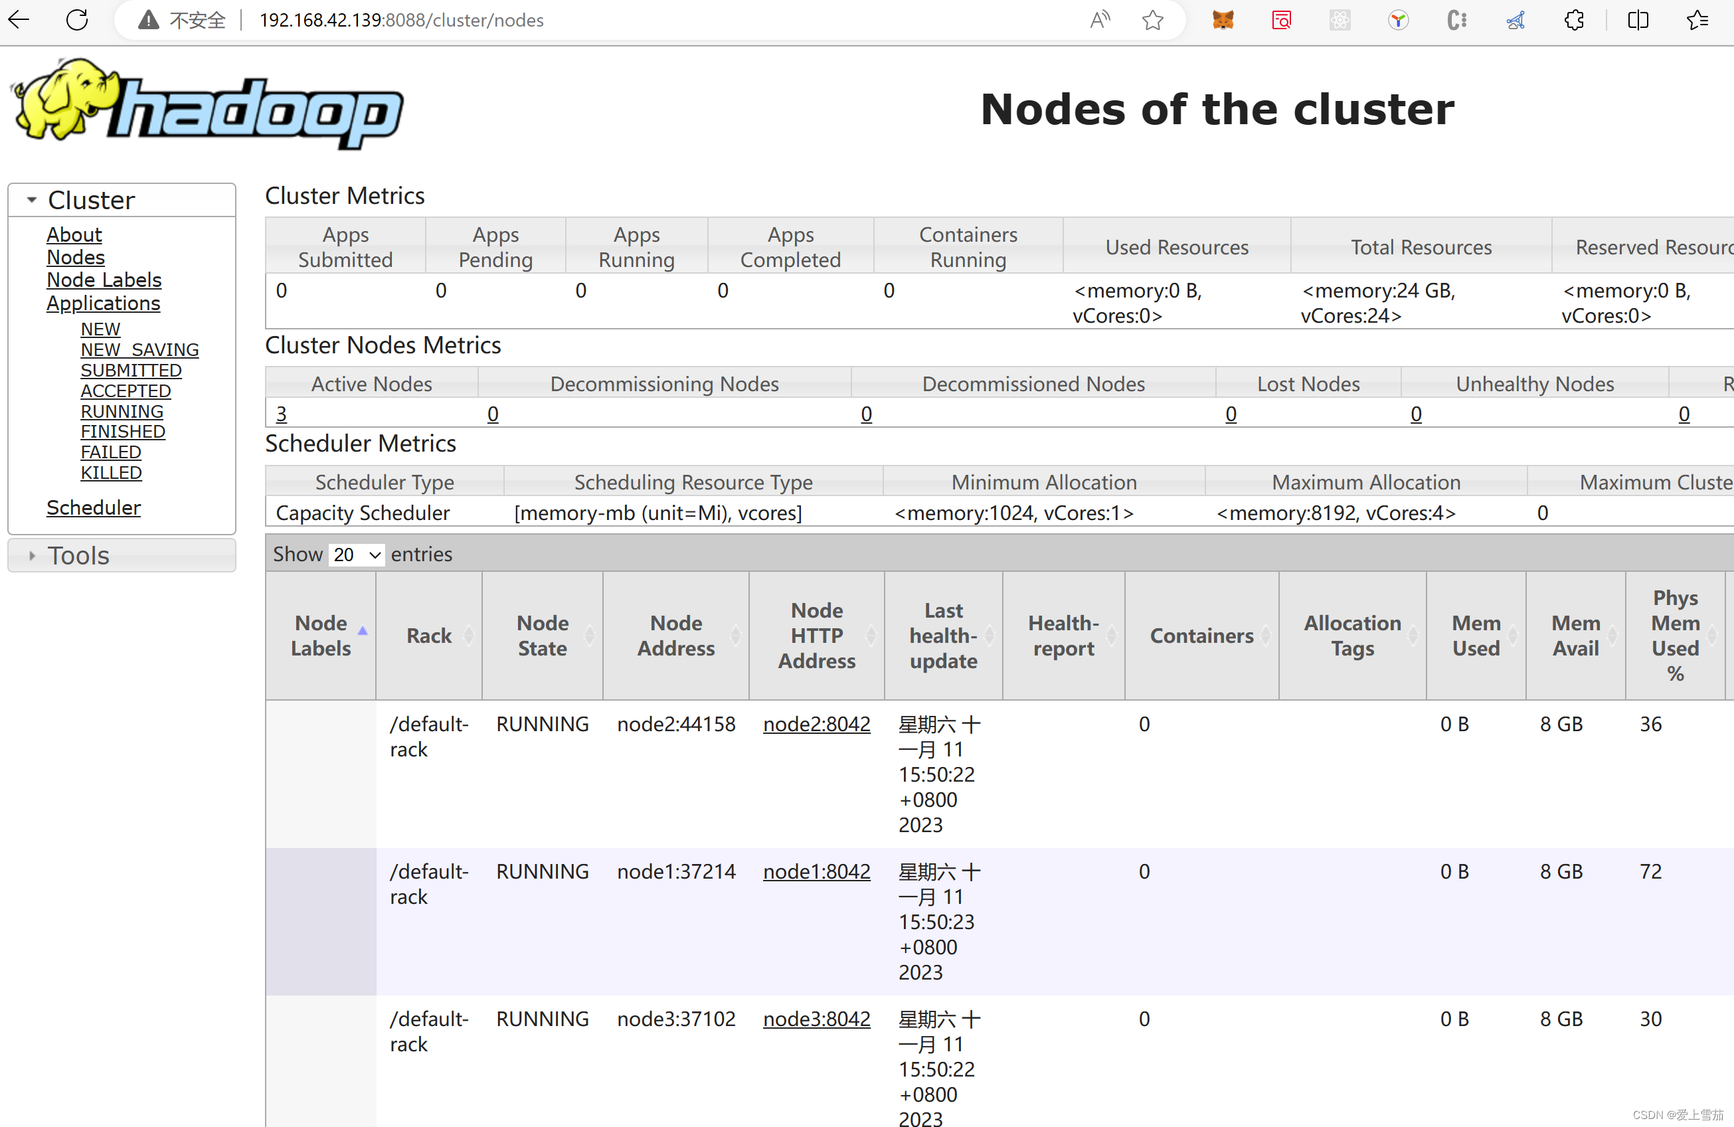This screenshot has height=1127, width=1734.
Task: Open the React Developer Tools extension
Action: click(1340, 20)
